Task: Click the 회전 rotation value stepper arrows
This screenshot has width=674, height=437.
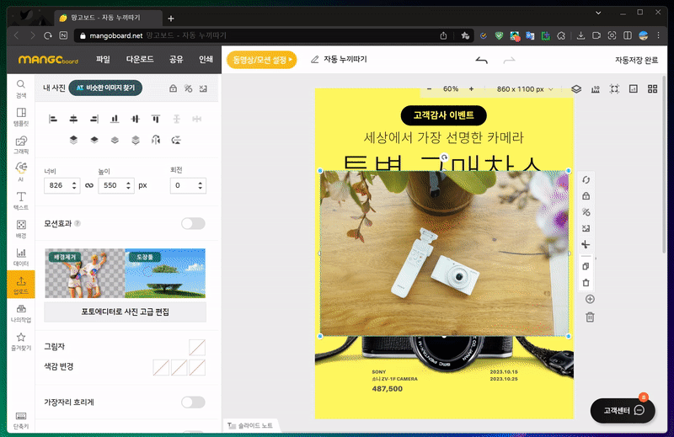Action: [x=200, y=185]
